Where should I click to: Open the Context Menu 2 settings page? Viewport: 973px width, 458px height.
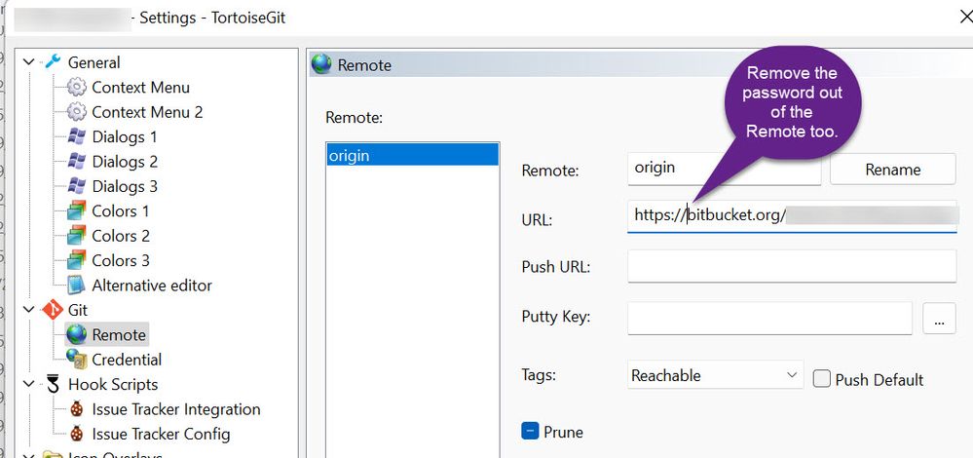point(147,112)
